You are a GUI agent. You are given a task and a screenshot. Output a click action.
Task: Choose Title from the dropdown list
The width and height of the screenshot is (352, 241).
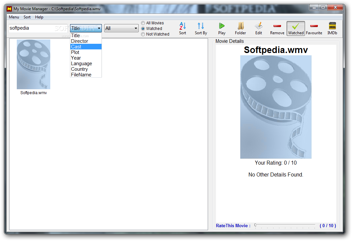point(86,36)
